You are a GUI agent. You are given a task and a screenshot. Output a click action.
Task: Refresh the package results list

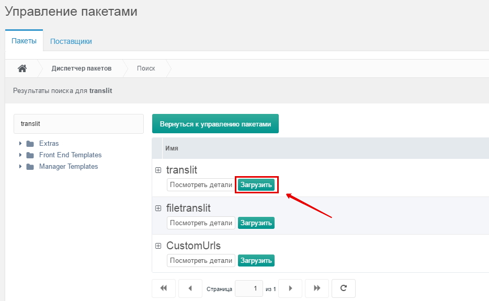point(344,288)
